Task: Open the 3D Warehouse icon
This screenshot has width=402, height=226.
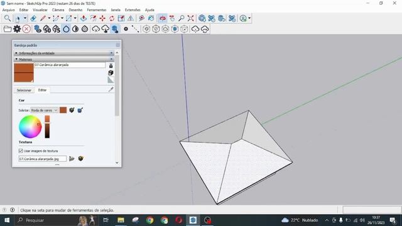Action: click(x=202, y=18)
